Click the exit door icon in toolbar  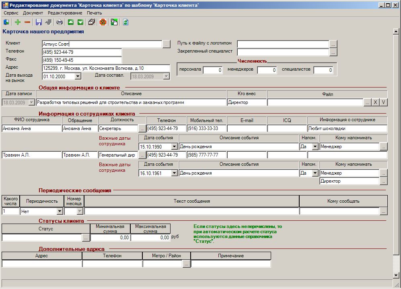point(6,22)
